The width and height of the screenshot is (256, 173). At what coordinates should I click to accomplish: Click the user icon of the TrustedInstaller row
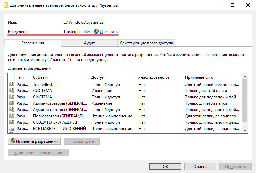pyautogui.click(x=12, y=84)
